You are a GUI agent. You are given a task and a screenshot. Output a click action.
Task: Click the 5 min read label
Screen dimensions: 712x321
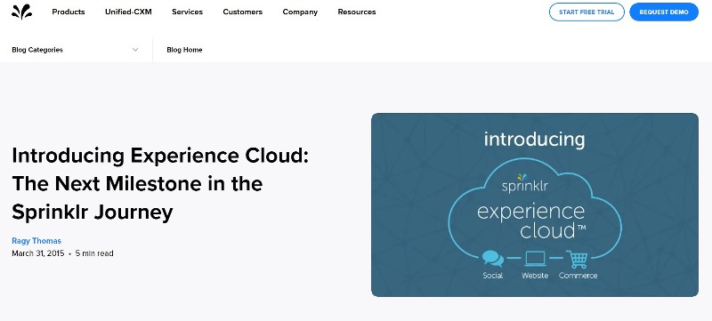[x=94, y=253]
